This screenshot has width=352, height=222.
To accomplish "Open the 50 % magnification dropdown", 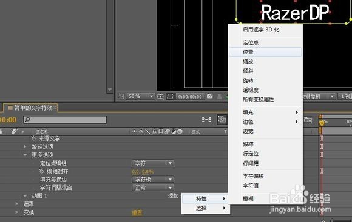I will pyautogui.click(x=141, y=96).
